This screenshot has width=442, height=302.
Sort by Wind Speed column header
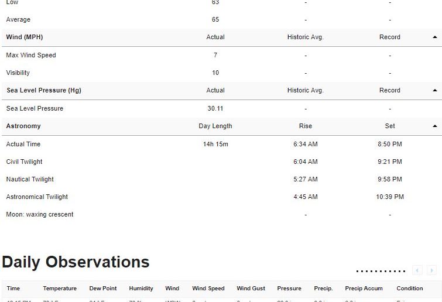point(208,289)
